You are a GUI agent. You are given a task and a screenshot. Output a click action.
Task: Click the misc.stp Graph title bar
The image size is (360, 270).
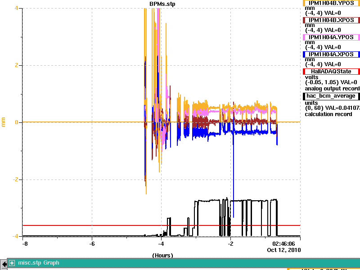184,263
